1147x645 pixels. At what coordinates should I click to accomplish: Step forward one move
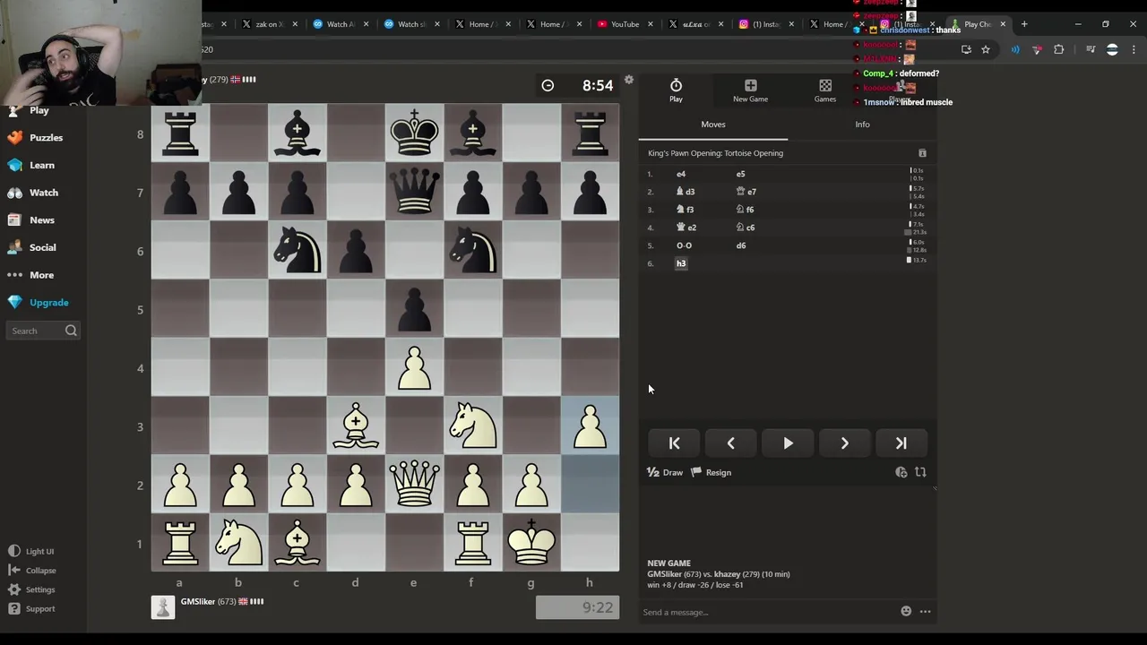[x=844, y=443]
